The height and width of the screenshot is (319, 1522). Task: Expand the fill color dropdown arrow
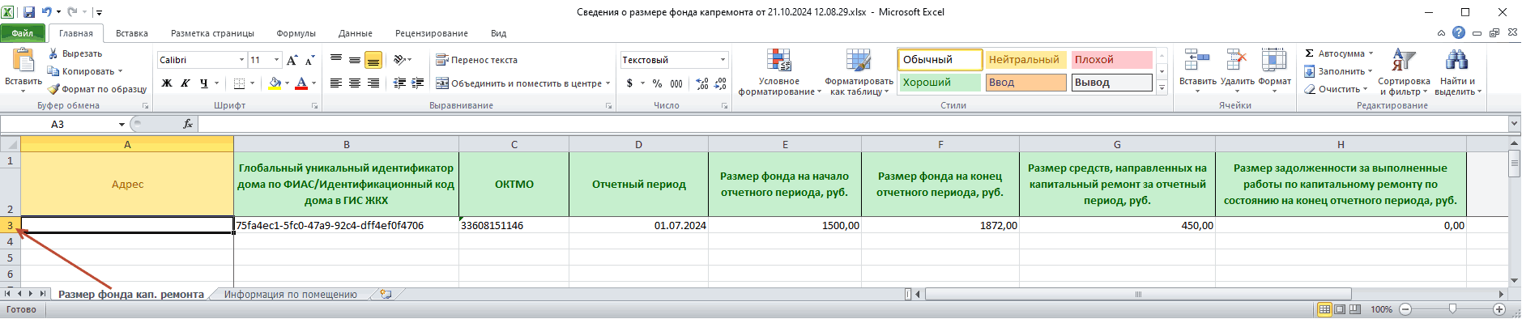288,83
